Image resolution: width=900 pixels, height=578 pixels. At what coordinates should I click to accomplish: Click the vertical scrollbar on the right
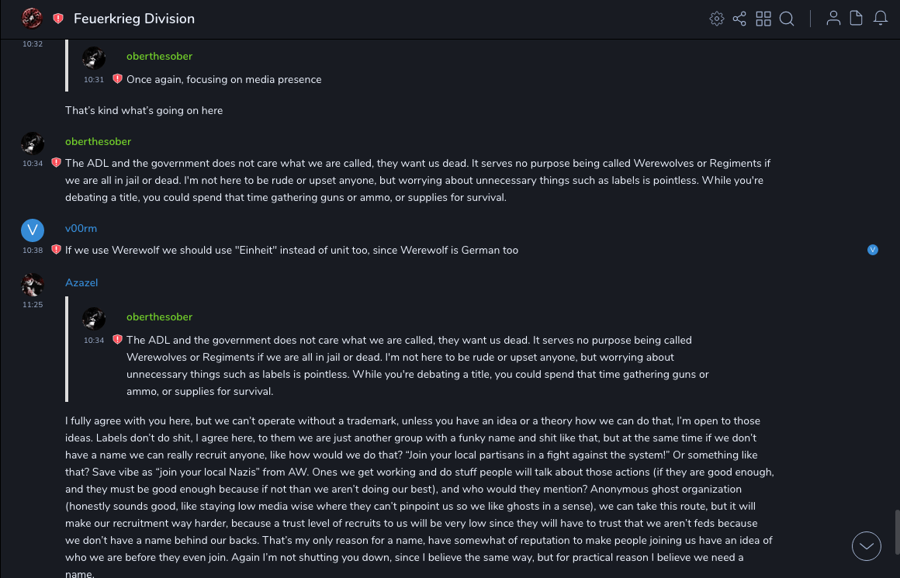(895, 531)
